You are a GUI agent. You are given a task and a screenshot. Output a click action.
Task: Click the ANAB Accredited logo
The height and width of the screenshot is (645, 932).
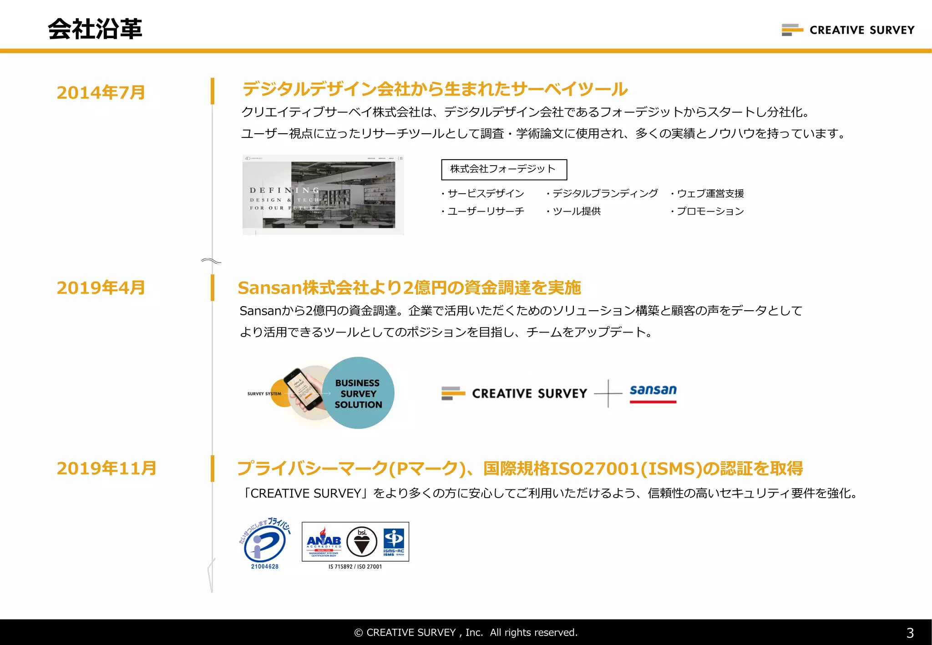324,542
